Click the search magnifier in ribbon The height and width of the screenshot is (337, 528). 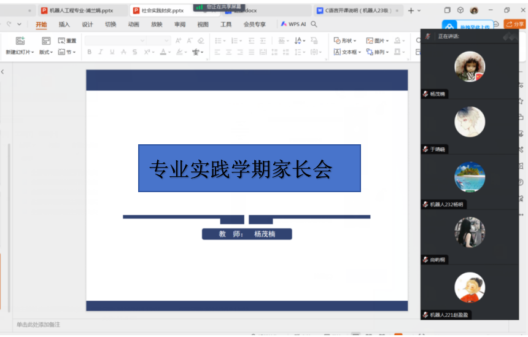point(314,24)
